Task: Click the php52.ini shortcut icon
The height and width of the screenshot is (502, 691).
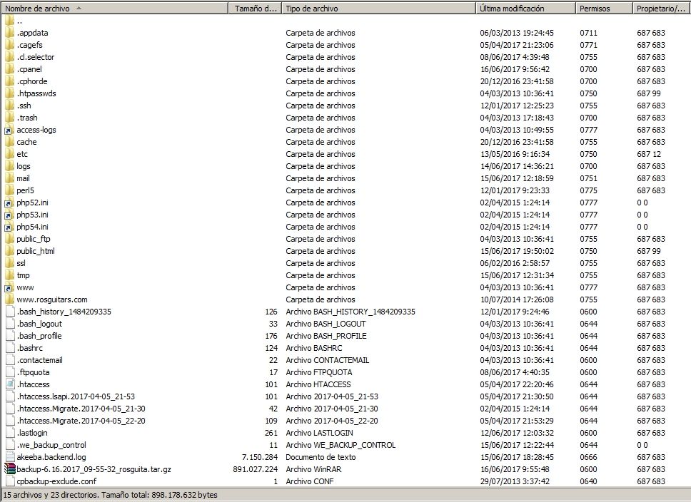Action: pos(9,203)
